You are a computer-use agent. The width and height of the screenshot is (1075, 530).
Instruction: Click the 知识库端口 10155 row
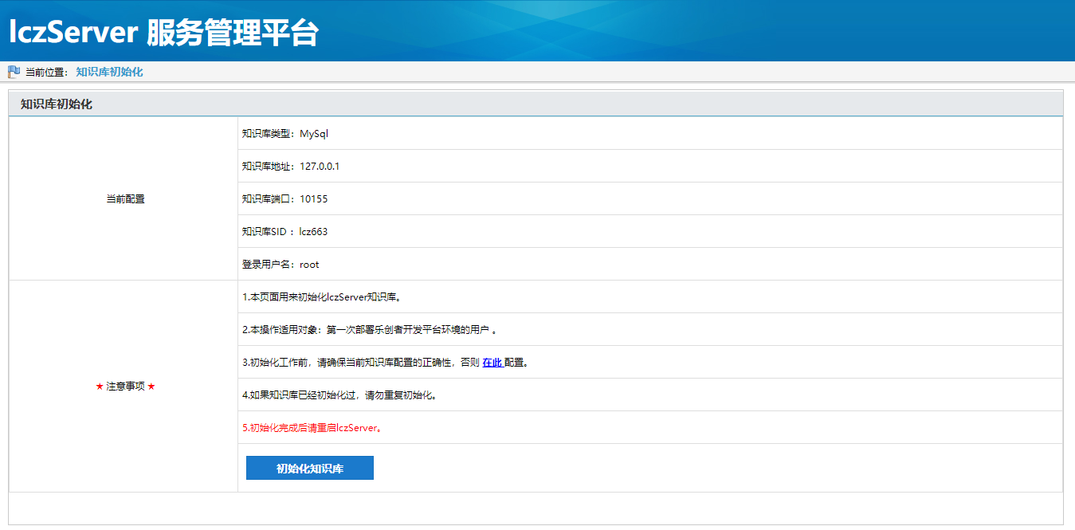click(284, 199)
